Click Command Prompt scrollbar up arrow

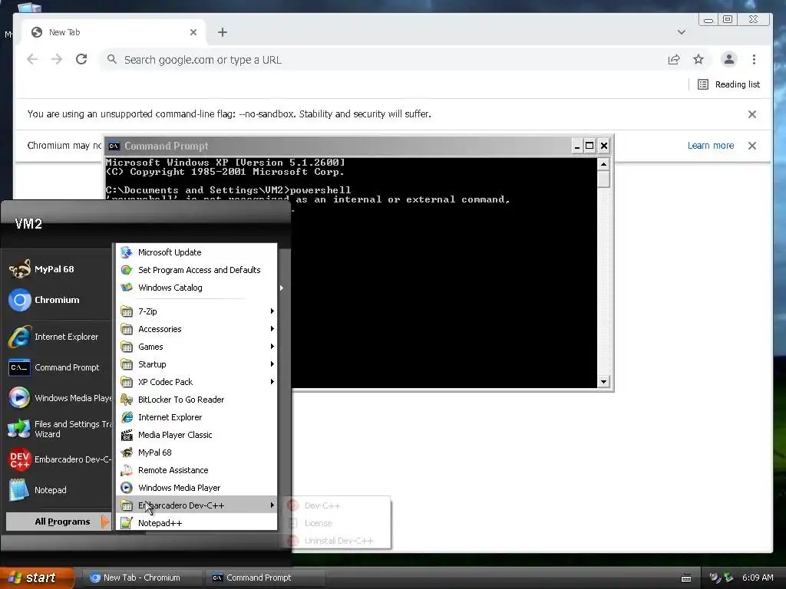pos(603,164)
